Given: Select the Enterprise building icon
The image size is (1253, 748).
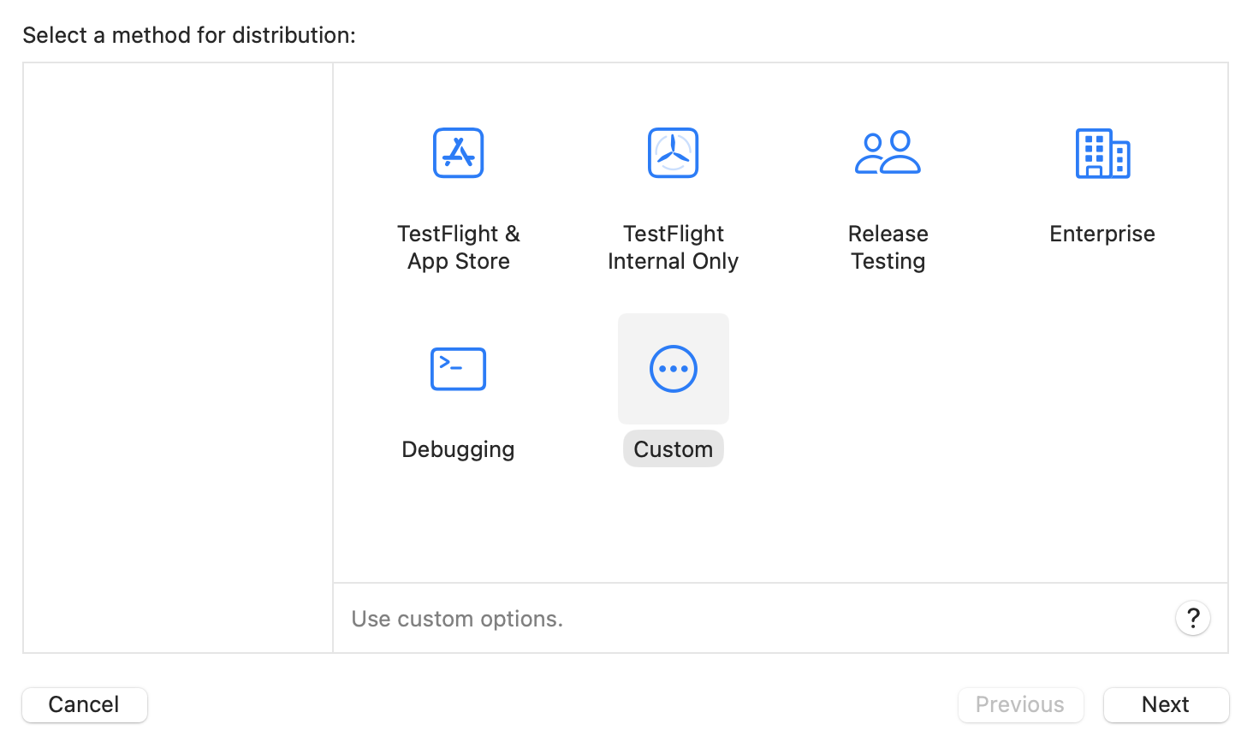Looking at the screenshot, I should click(x=1102, y=154).
